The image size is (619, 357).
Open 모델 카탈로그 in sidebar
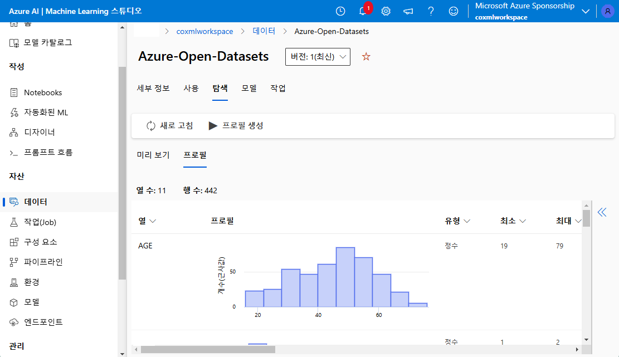(x=48, y=42)
